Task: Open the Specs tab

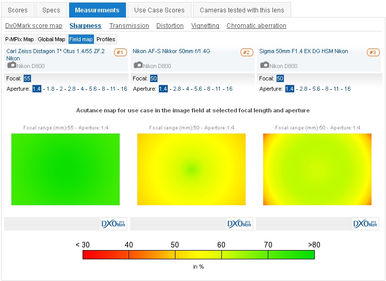Action: [x=51, y=10]
